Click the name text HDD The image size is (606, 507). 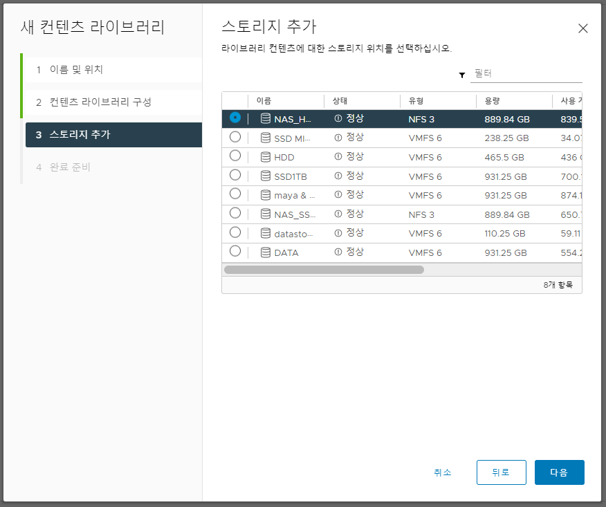coord(284,157)
